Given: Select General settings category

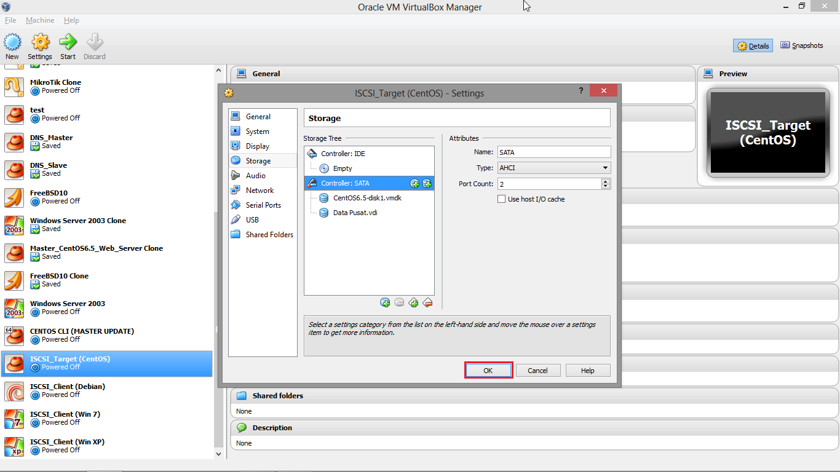Looking at the screenshot, I should coord(263,117).
